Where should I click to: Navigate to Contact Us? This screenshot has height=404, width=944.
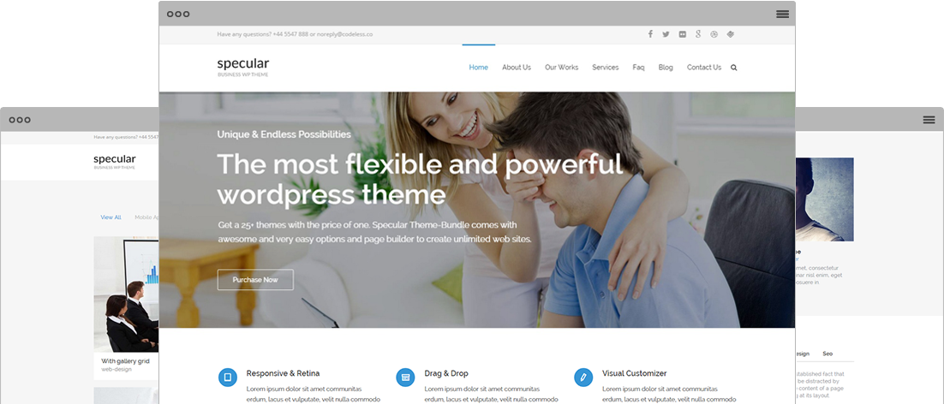click(x=704, y=68)
